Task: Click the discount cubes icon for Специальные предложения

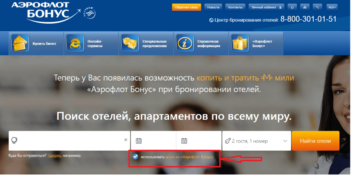Action: pyautogui.click(x=130, y=43)
